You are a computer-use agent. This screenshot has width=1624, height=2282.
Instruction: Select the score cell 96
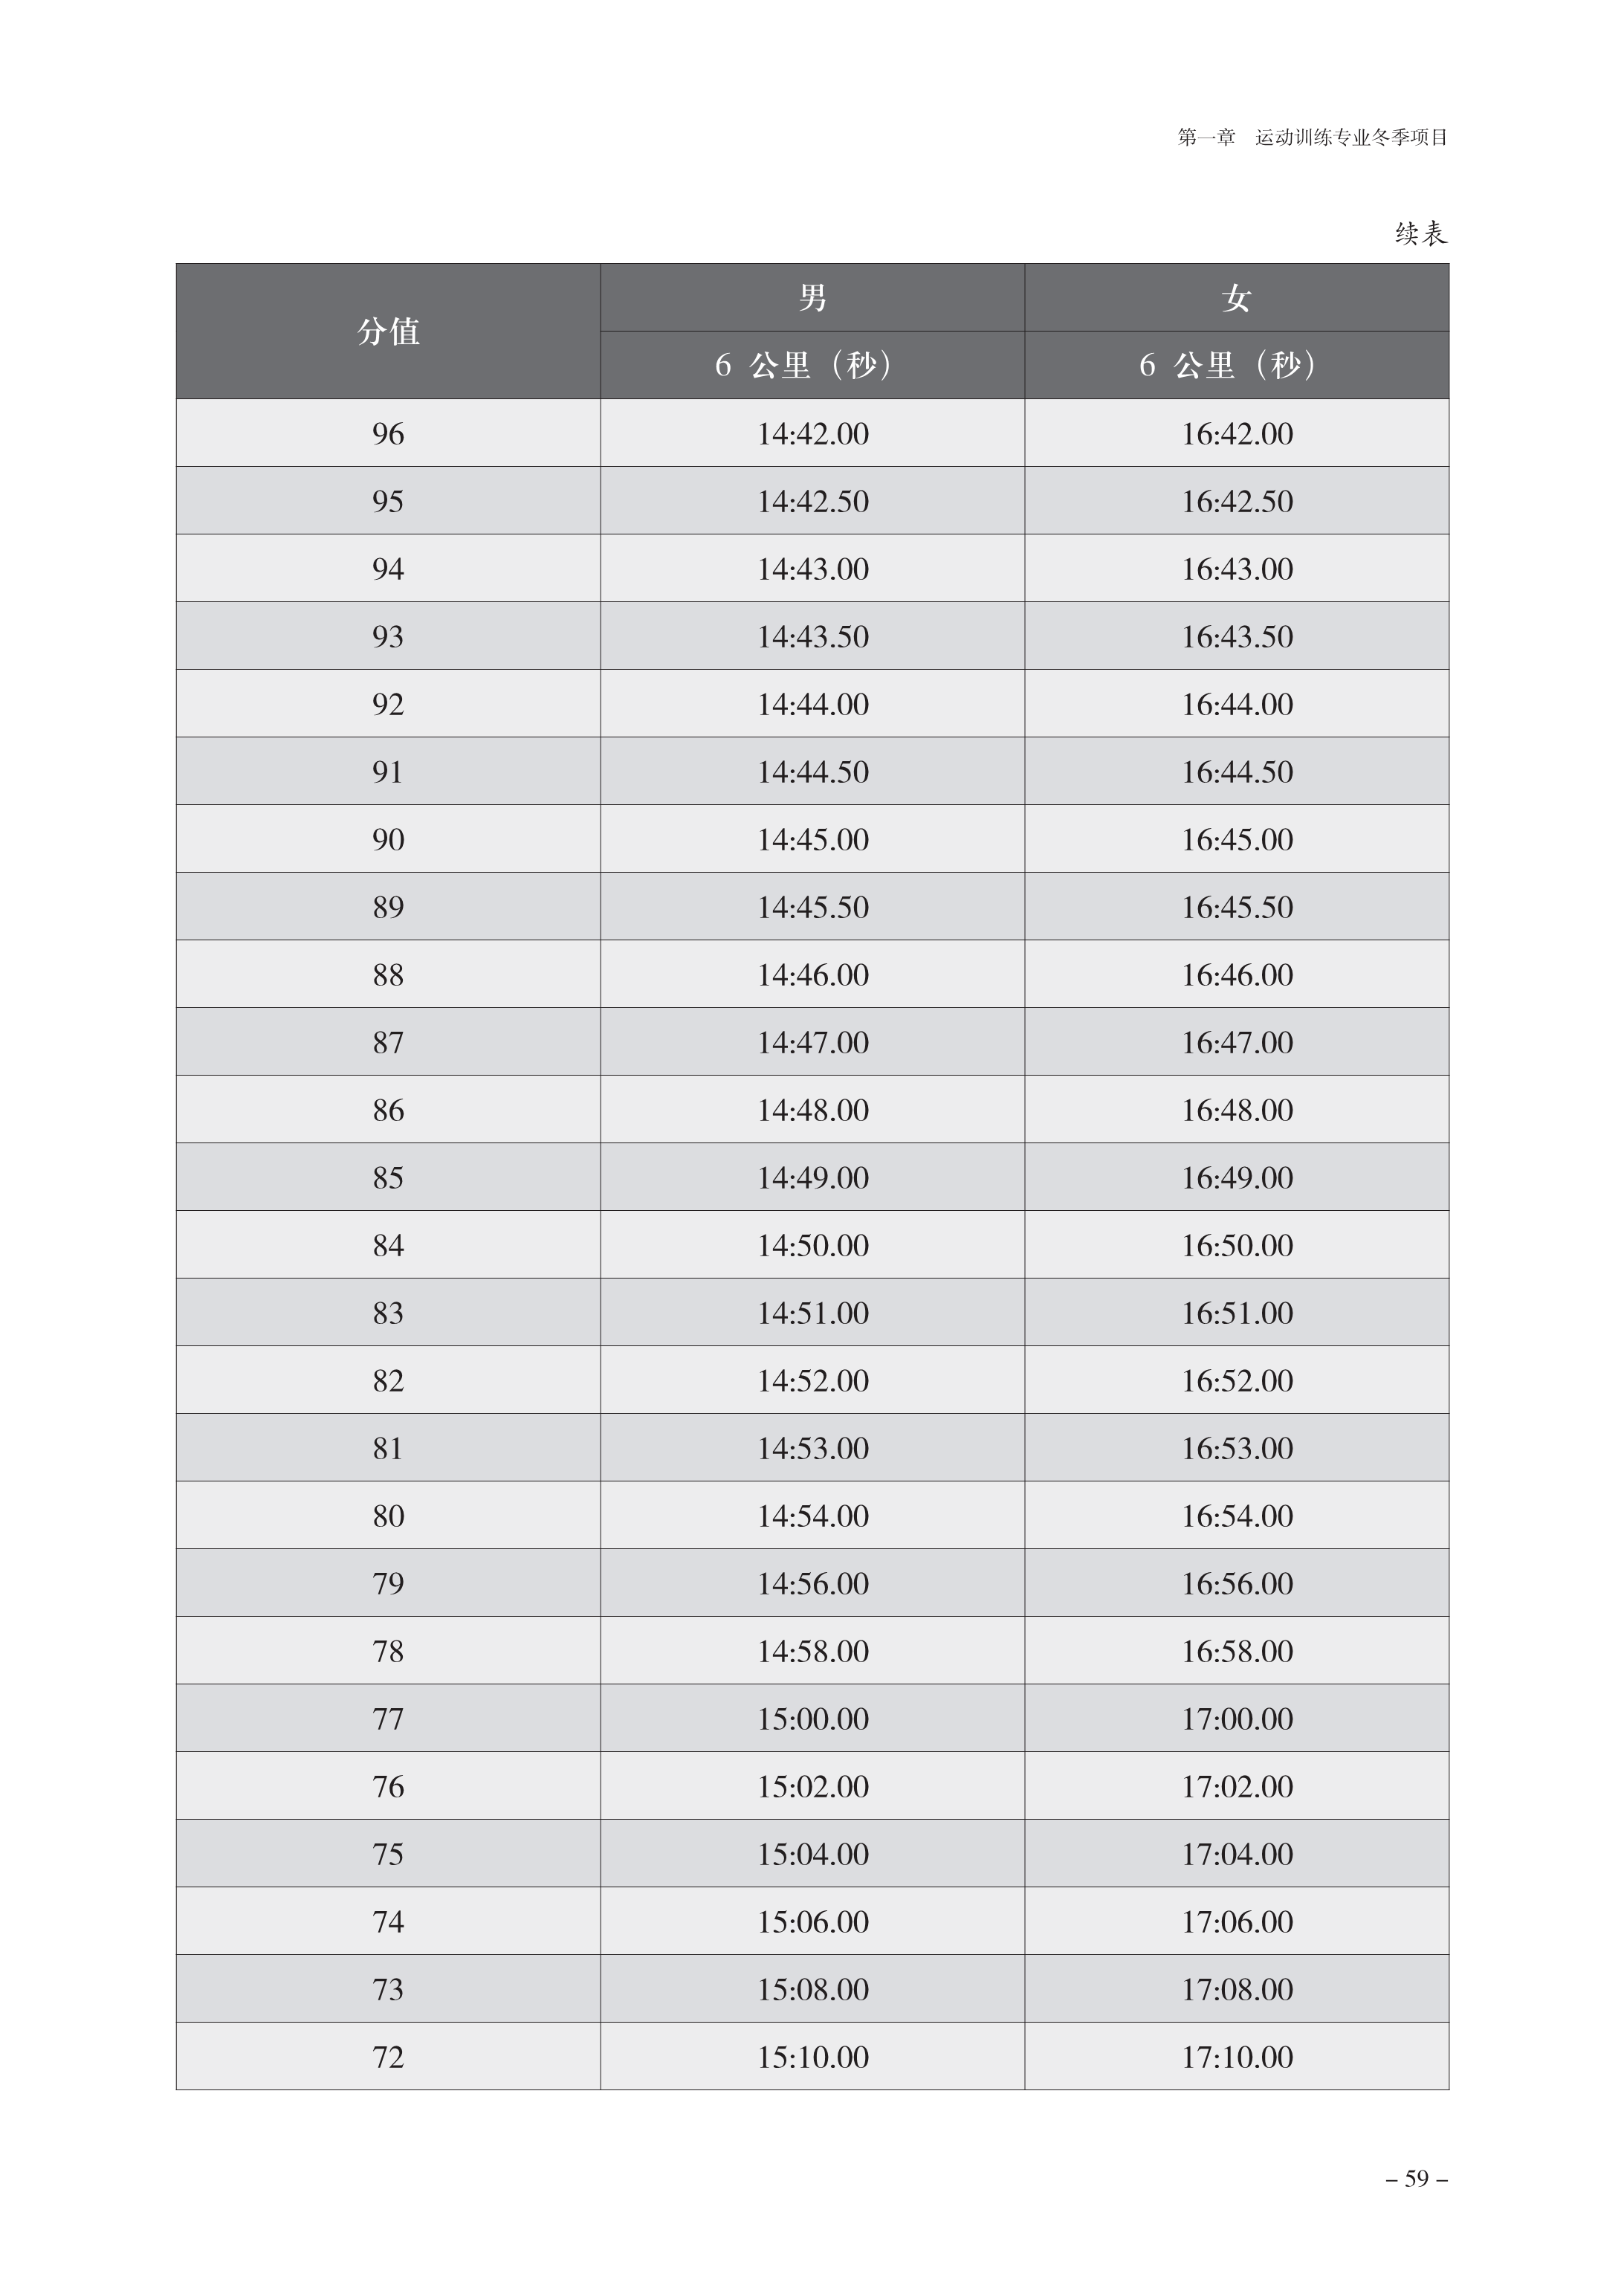388,433
